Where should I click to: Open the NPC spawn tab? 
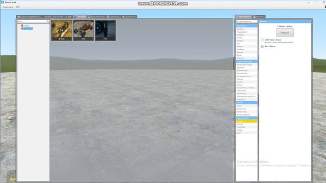tap(68, 17)
